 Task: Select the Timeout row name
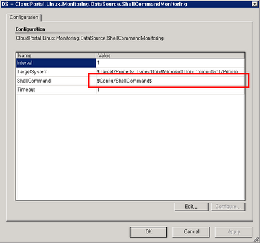coord(56,90)
